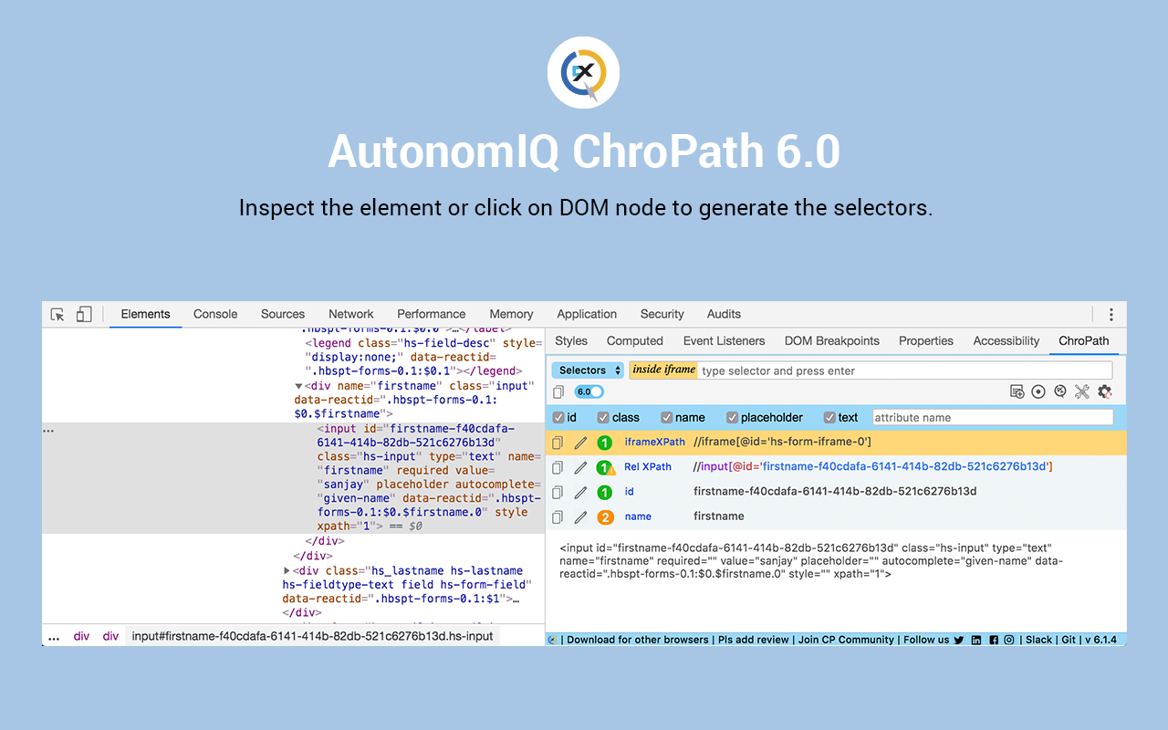The height and width of the screenshot is (730, 1168).
Task: Click the circular icon between the record and tools icons
Action: pyautogui.click(x=1060, y=391)
